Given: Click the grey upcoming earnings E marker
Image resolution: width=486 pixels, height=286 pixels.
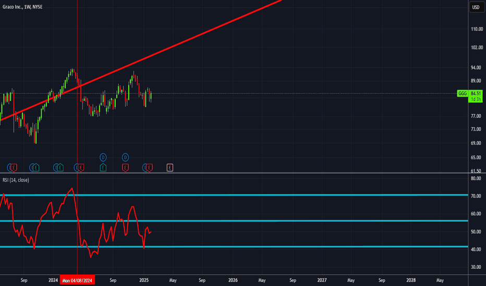Looking at the screenshot, I should click(x=169, y=167).
